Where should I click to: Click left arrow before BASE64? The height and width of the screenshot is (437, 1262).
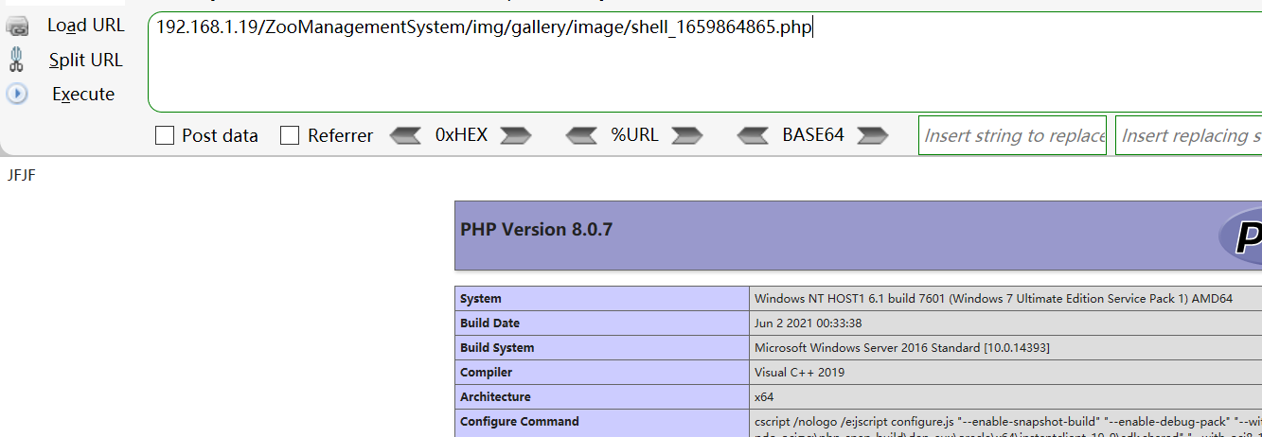[x=754, y=135]
